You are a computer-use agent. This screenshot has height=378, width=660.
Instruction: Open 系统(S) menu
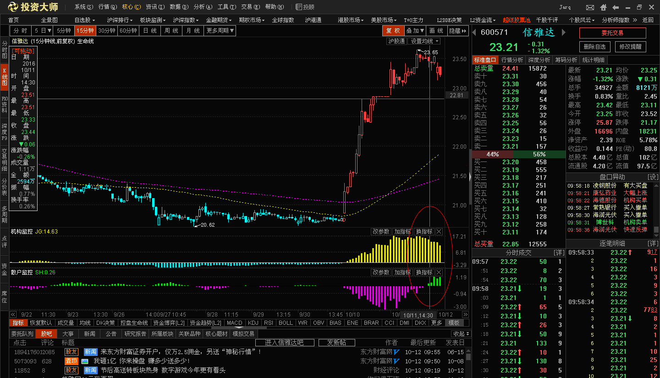point(83,7)
